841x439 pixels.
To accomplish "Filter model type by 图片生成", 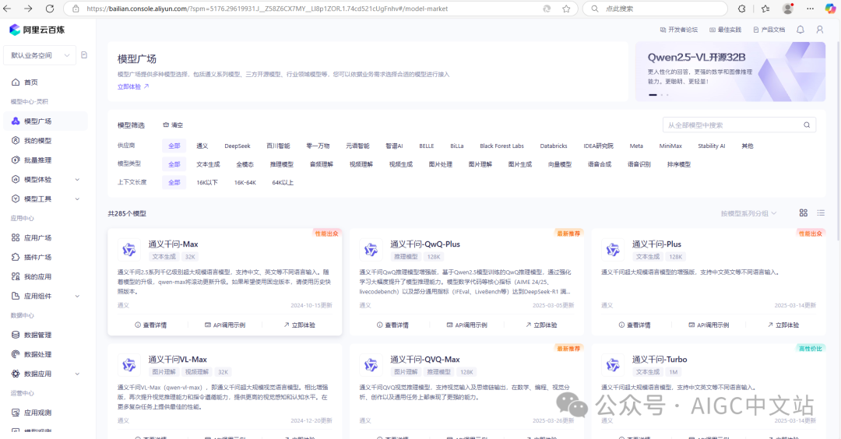I will point(519,164).
